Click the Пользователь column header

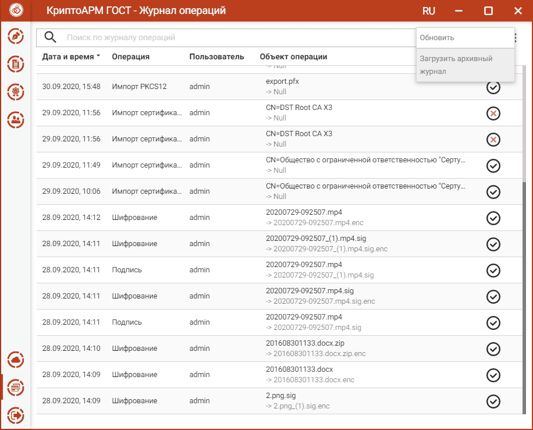coord(216,57)
